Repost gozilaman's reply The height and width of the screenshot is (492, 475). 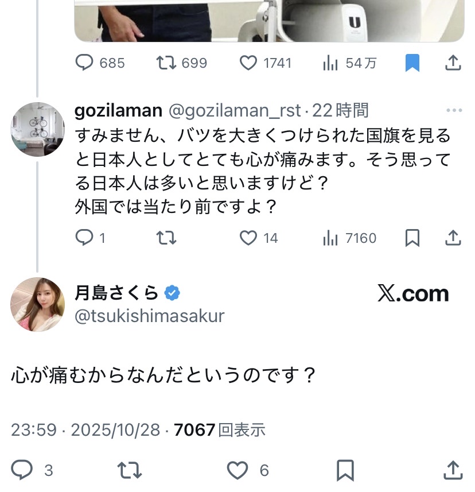pos(166,238)
